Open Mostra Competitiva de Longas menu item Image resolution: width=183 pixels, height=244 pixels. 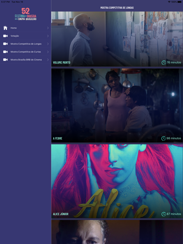pyautogui.click(x=25, y=44)
